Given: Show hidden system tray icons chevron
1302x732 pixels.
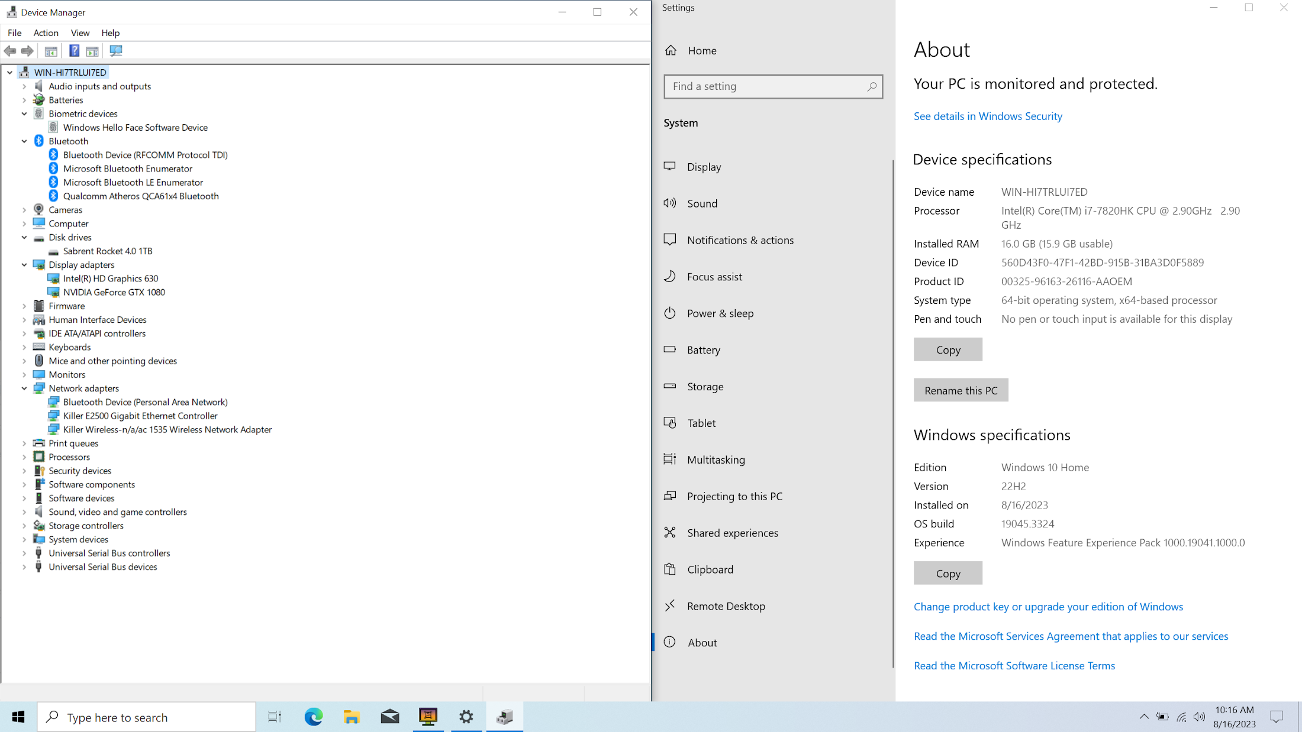Looking at the screenshot, I should pyautogui.click(x=1144, y=717).
